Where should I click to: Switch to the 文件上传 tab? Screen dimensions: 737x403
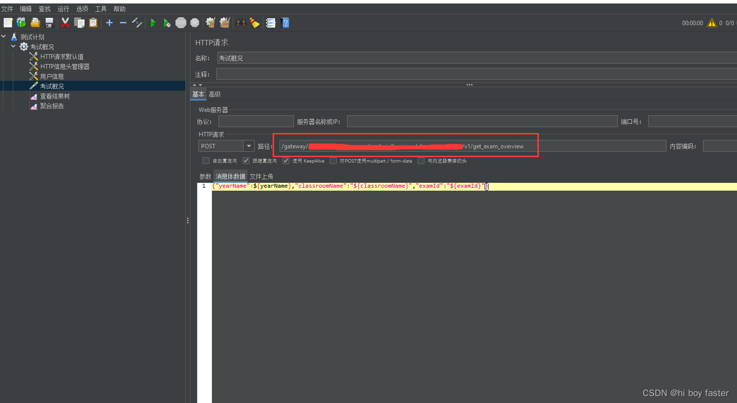tap(261, 176)
